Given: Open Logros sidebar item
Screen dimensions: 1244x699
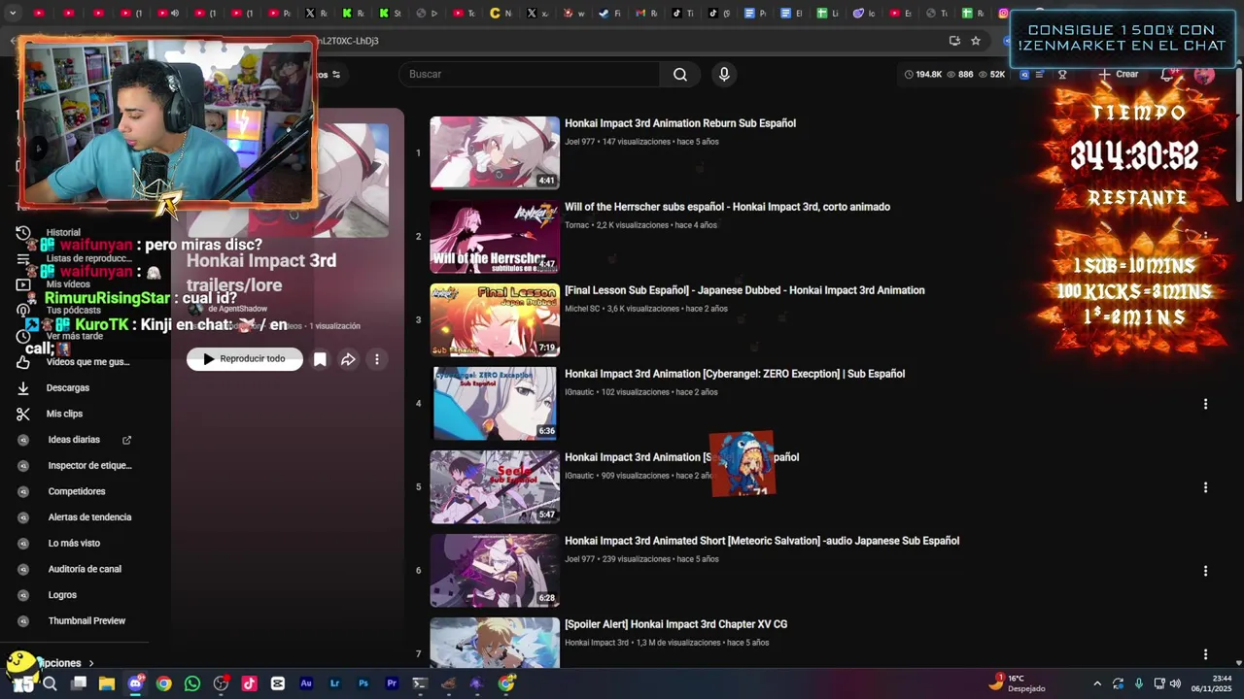Looking at the screenshot, I should 62,595.
